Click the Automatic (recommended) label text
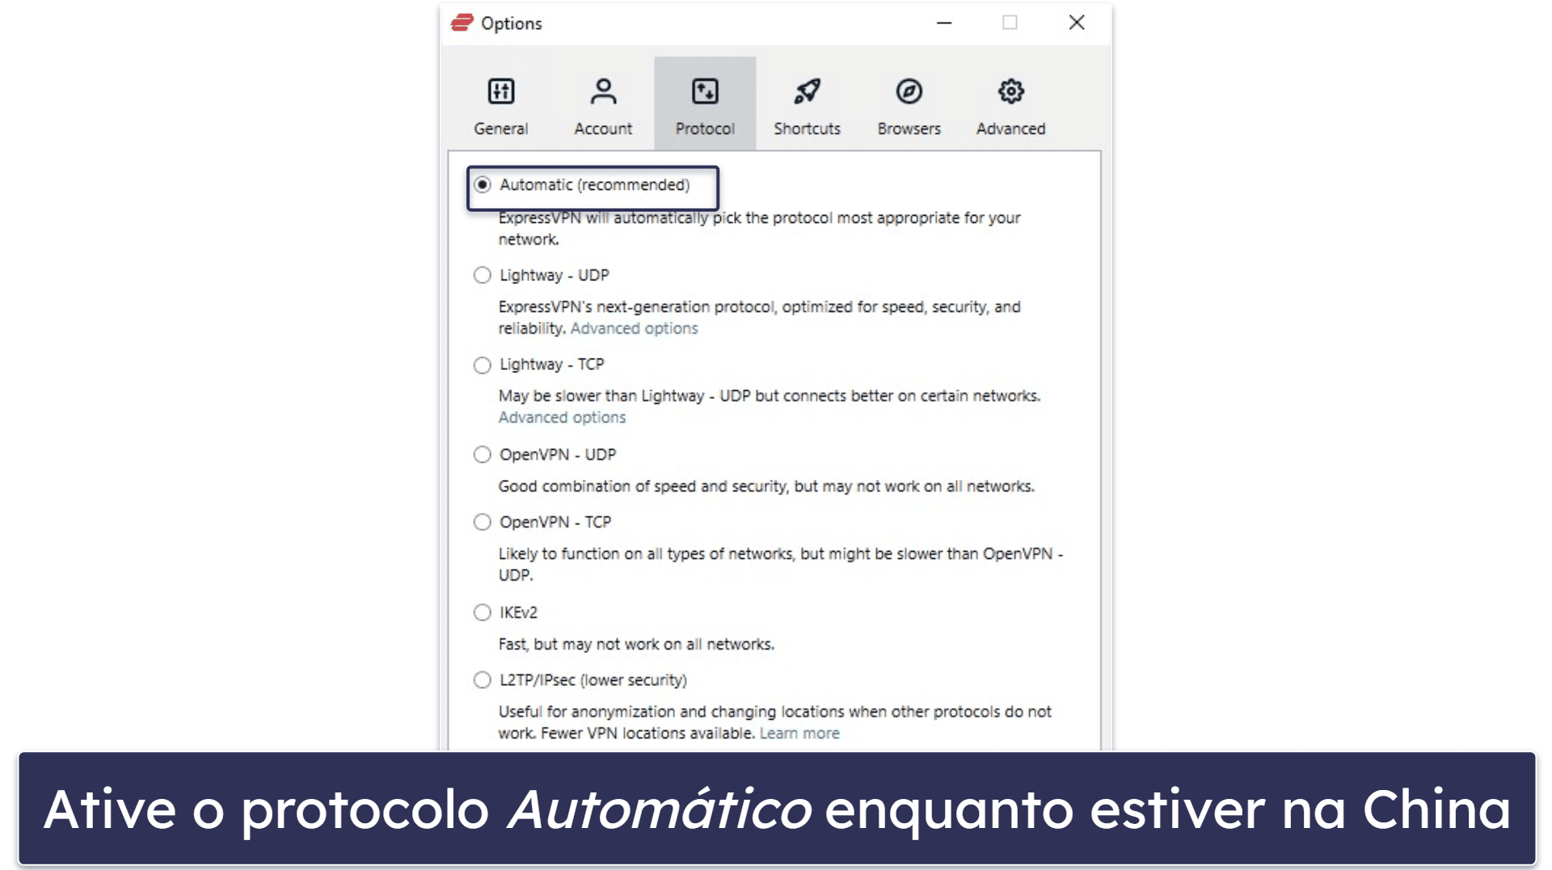This screenshot has height=870, width=1552. [x=595, y=185]
